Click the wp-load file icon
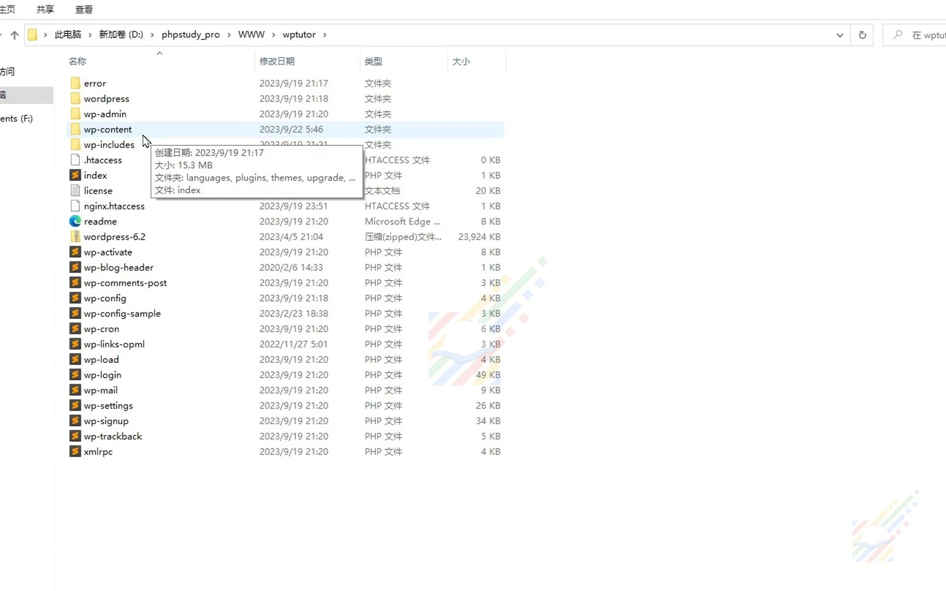This screenshot has height=591, width=946. [x=76, y=359]
